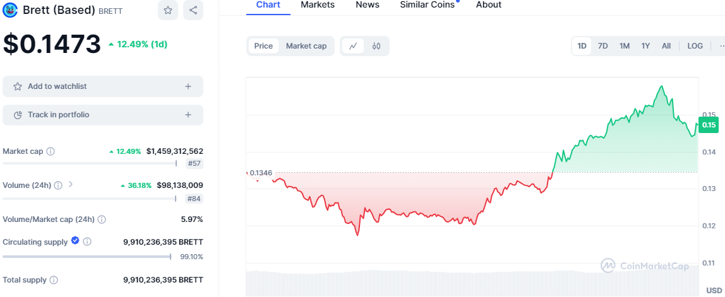Add Brett to watchlist
Image resolution: width=725 pixels, height=297 pixels.
tap(103, 86)
